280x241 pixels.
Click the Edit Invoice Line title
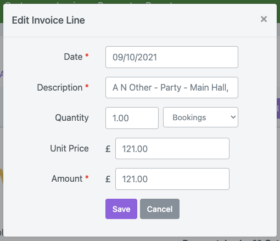tap(48, 20)
